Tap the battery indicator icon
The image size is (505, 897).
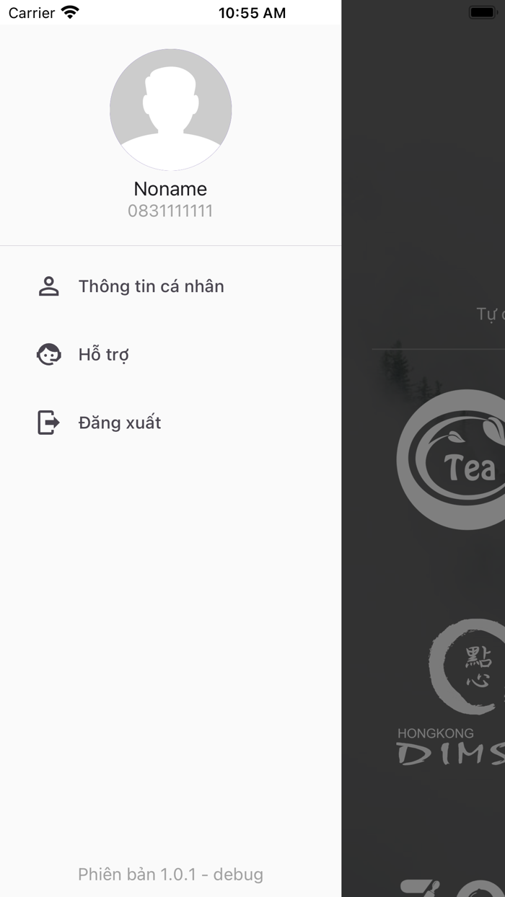(482, 12)
